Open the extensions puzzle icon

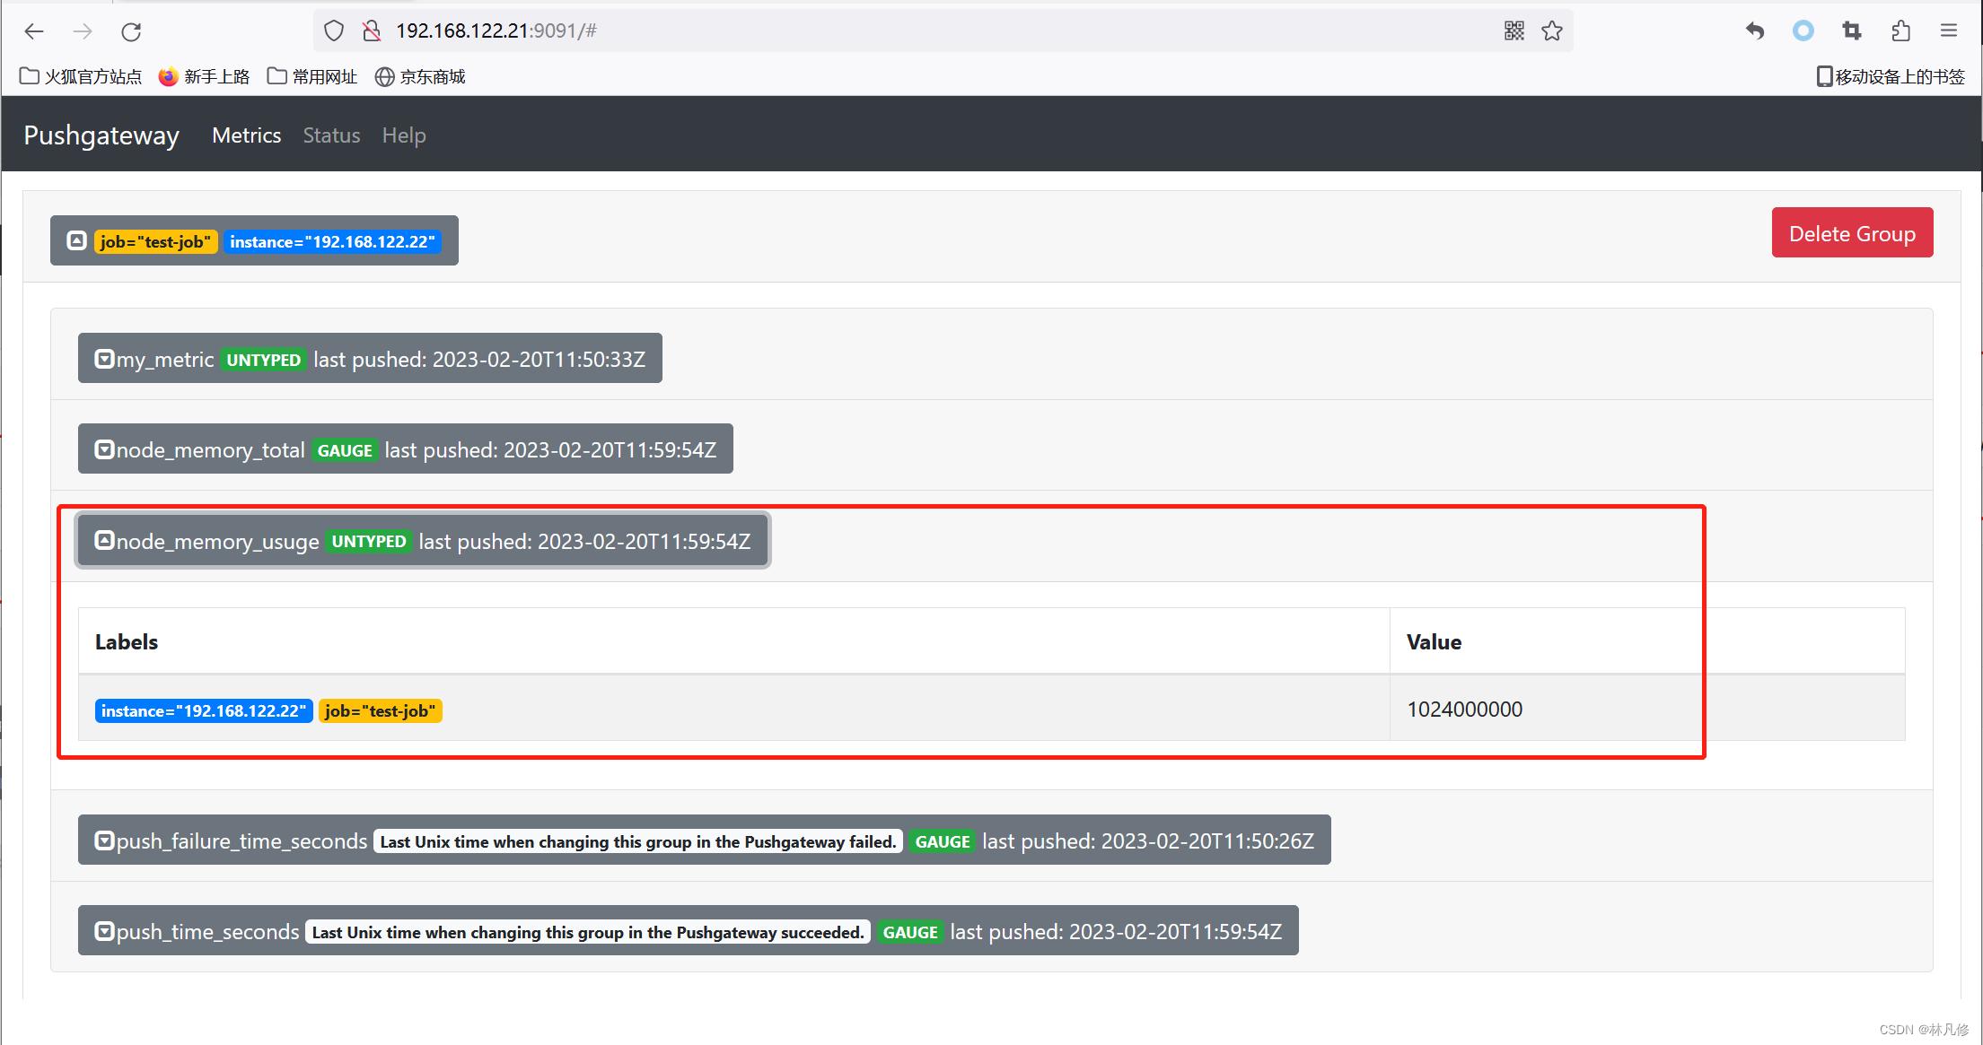1900,31
